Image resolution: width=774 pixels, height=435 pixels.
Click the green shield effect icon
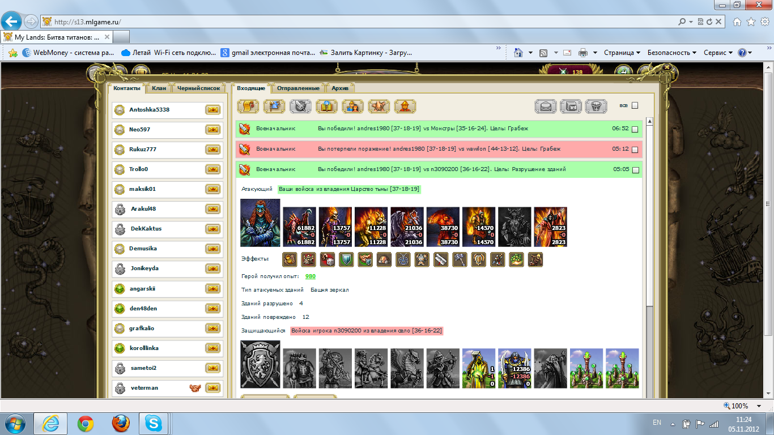[x=346, y=260]
